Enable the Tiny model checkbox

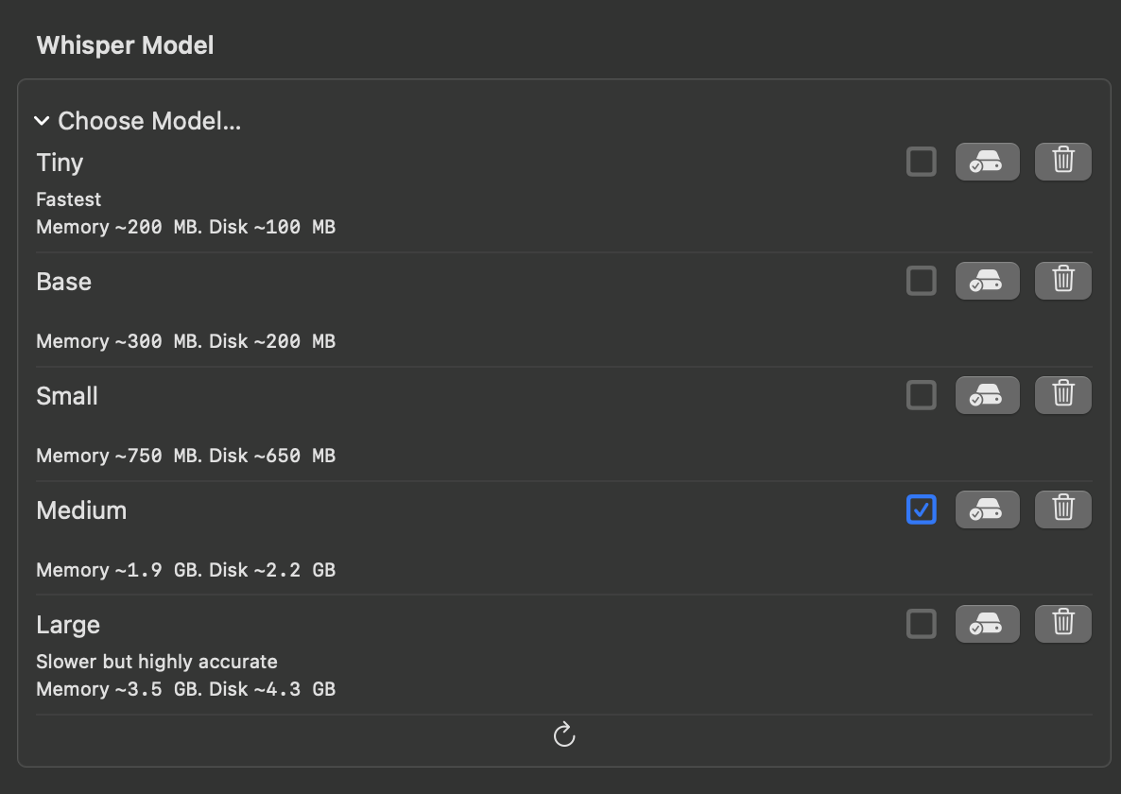921,162
